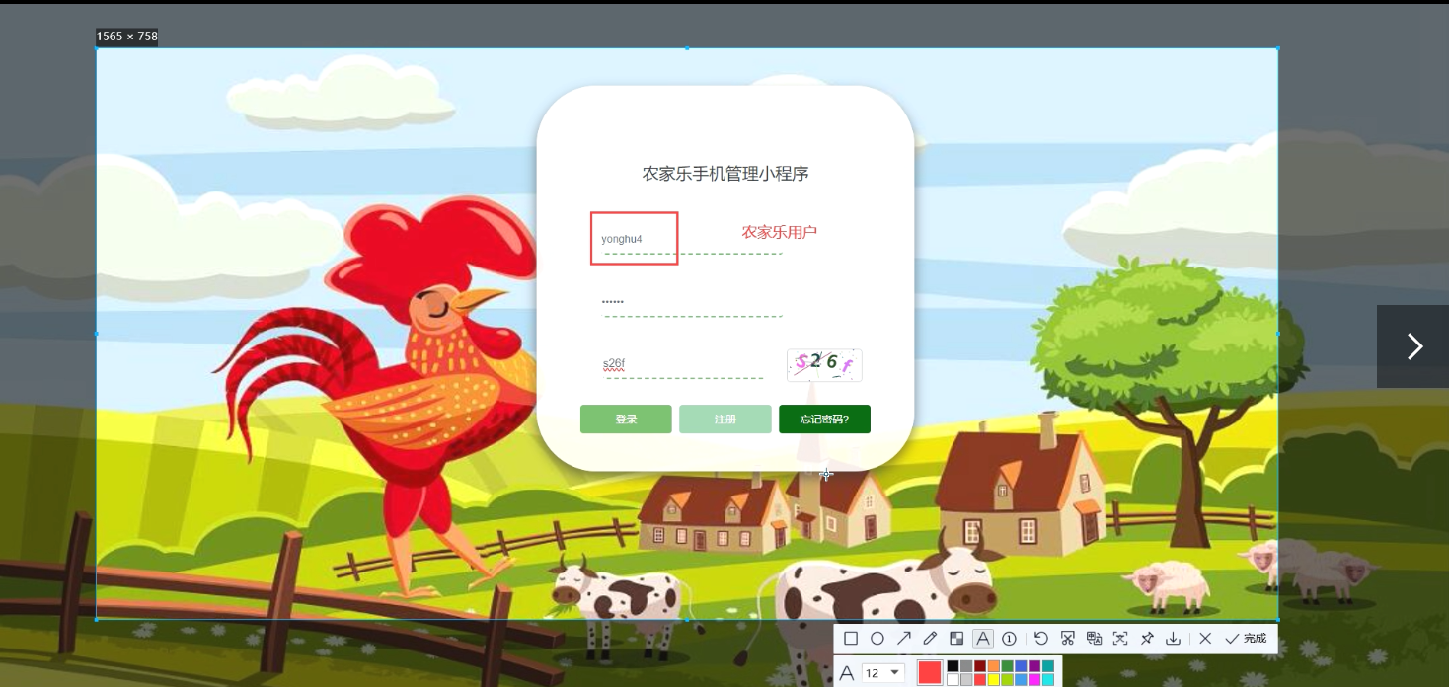Select the arrow drawing tool

[x=904, y=639]
